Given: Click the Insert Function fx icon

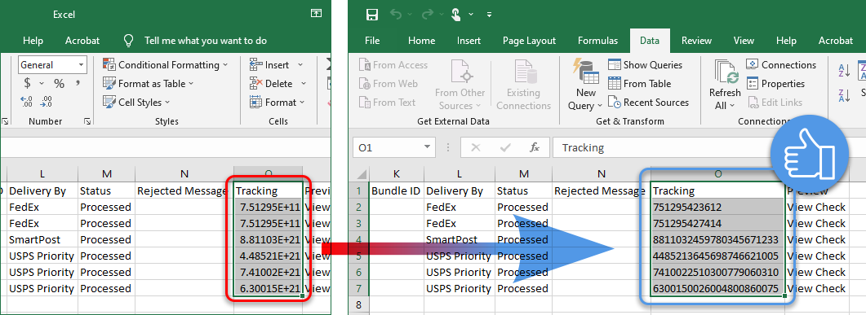Looking at the screenshot, I should (534, 147).
